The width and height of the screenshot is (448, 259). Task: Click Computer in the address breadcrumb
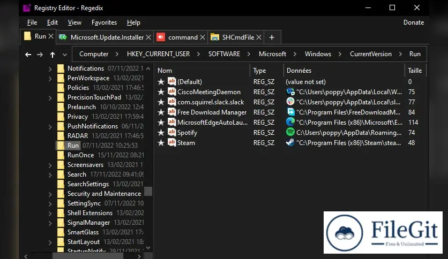click(94, 54)
